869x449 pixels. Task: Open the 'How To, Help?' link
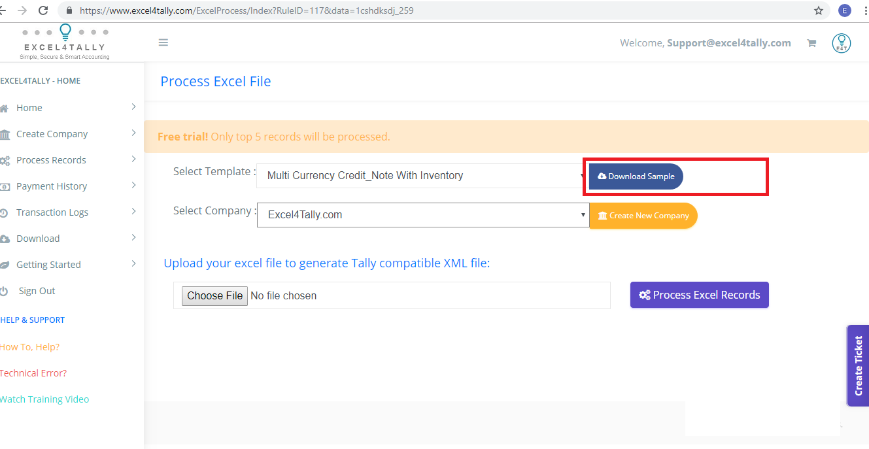[29, 347]
